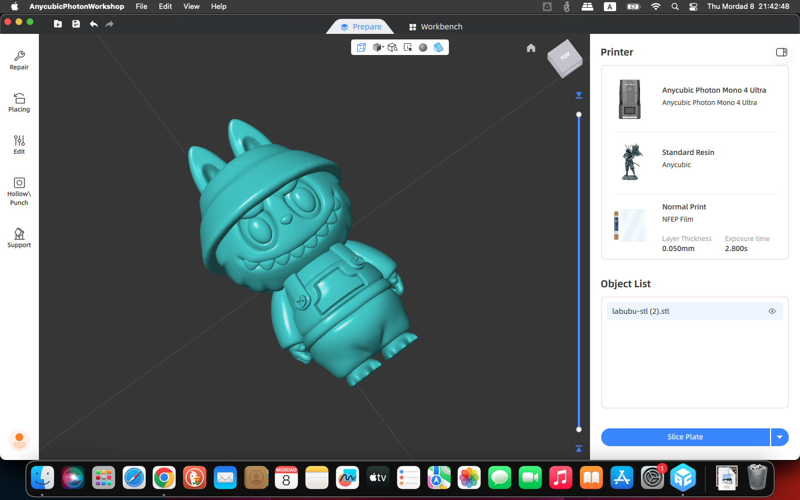Open the Apple menu

coord(14,7)
